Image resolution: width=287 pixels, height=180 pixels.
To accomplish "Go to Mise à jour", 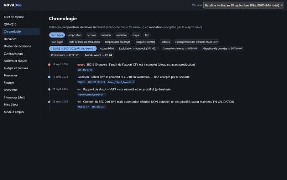I will coord(21,105).
